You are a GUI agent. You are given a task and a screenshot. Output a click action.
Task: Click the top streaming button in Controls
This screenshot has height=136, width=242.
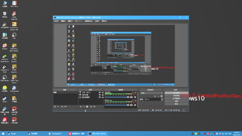(x=177, y=93)
